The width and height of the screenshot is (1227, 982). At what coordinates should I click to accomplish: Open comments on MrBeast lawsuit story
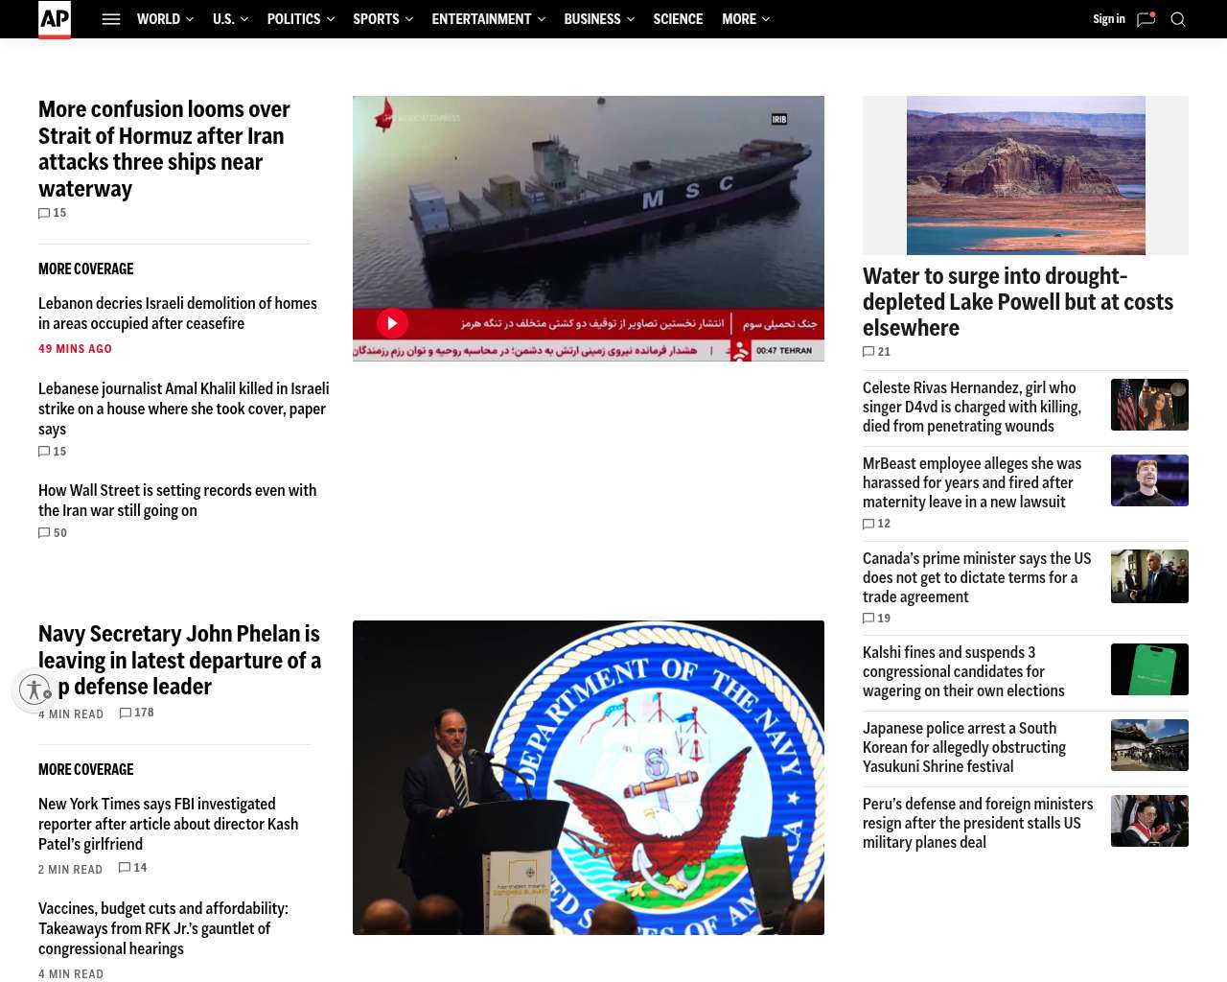pos(877,524)
